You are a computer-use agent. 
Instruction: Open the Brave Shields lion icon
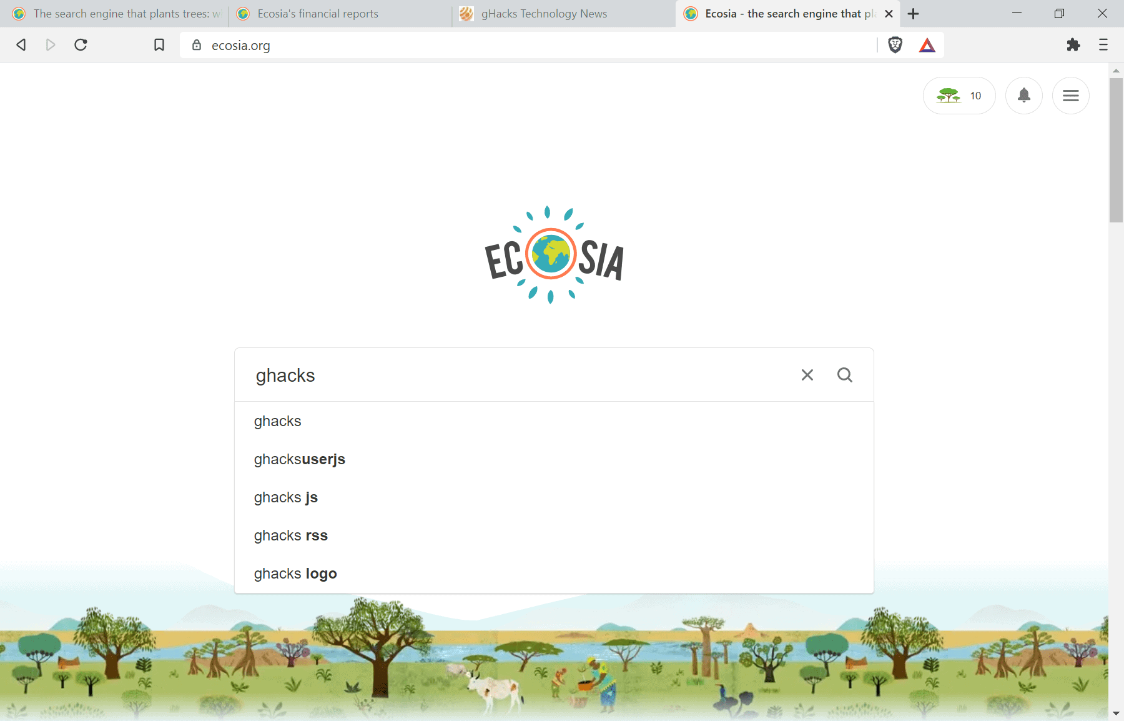pyautogui.click(x=895, y=45)
